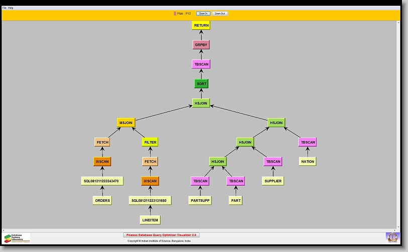This screenshot has height=252, width=408.
Task: Click the Database Systems Laboratory logo
Action: coord(17,238)
